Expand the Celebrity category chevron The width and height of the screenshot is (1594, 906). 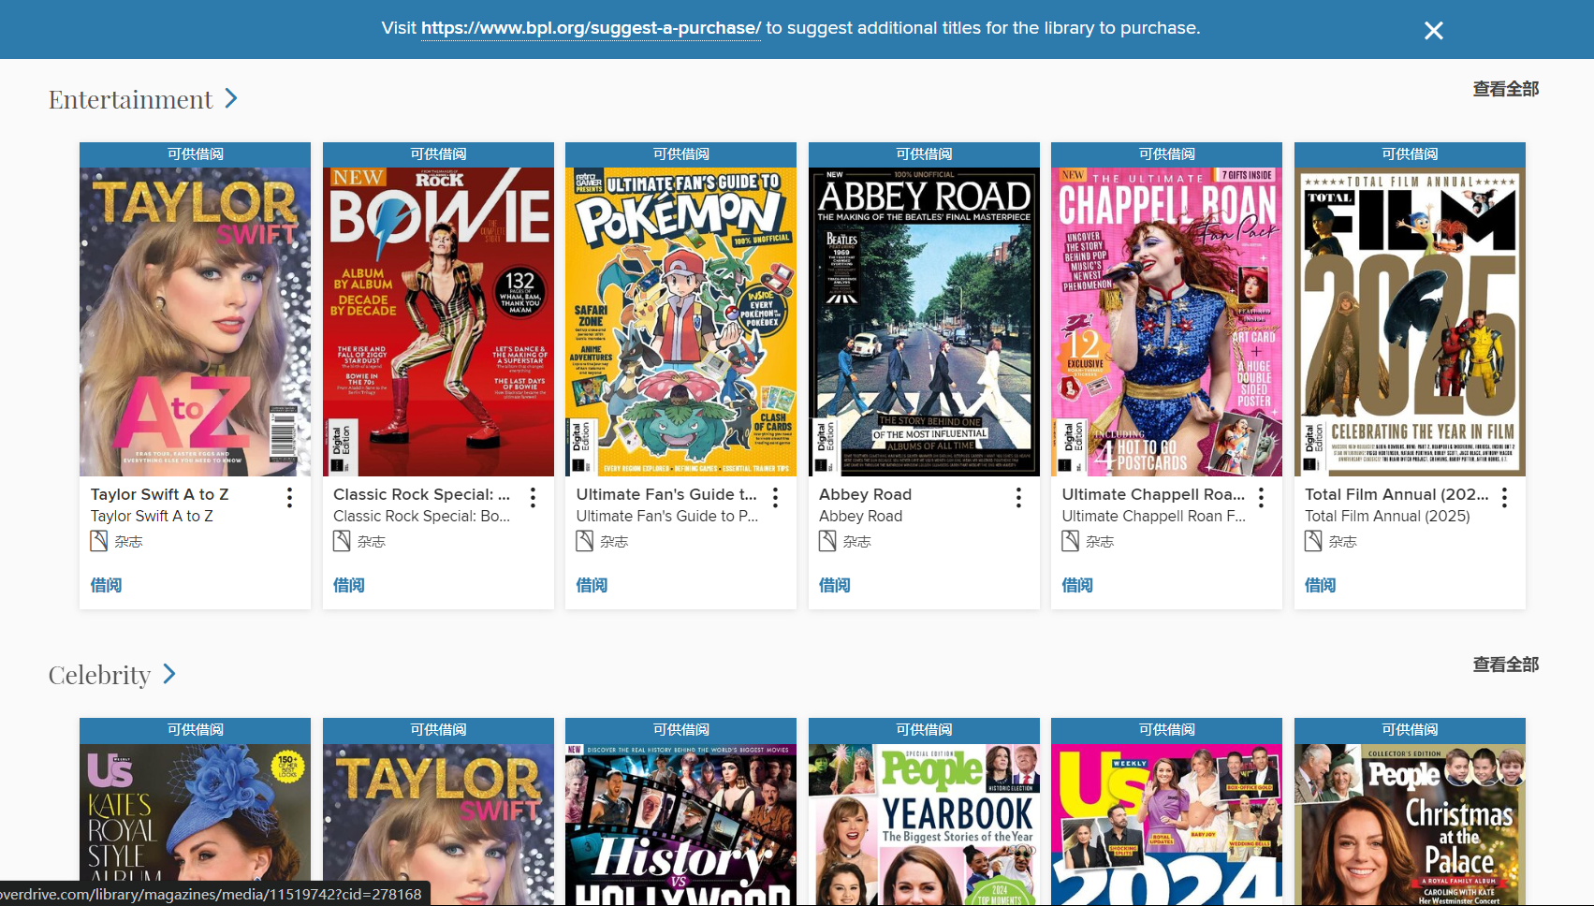point(169,674)
